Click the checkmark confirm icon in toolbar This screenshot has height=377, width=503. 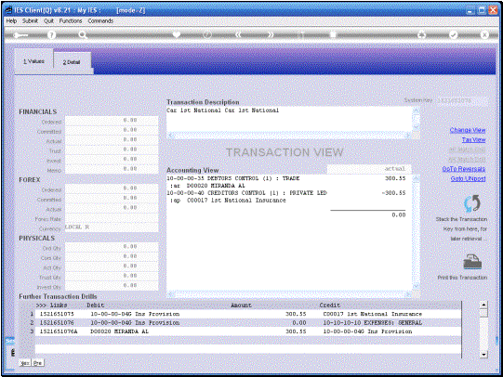coord(453,34)
